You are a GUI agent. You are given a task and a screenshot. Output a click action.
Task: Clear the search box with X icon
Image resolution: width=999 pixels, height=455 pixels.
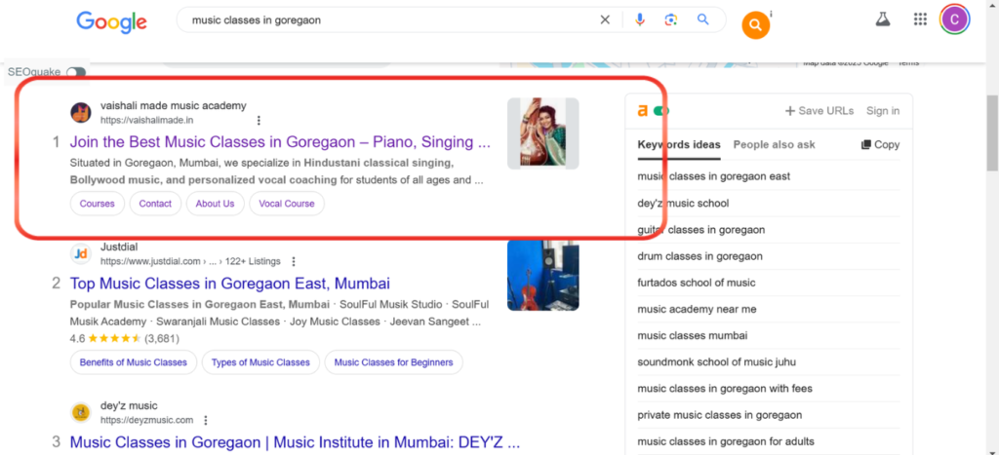pyautogui.click(x=605, y=19)
